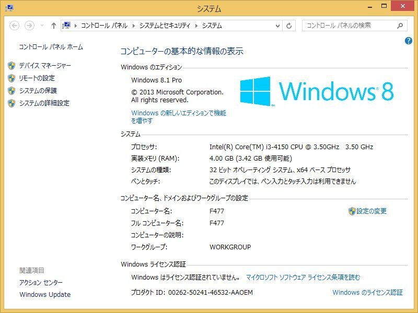Image resolution: width=418 pixels, height=313 pixels.
Task: Click 設定の変更 to change computer name
Action: coord(371,211)
